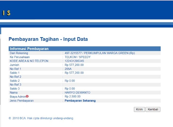The height and width of the screenshot is (127, 173).
Task: Click the bold Pembayaran Sekarang payment type
Action: coord(80,101)
